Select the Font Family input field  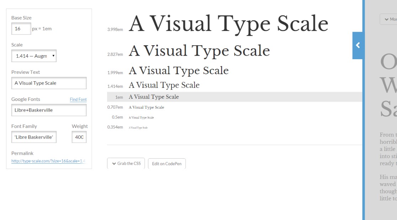[x=34, y=137]
